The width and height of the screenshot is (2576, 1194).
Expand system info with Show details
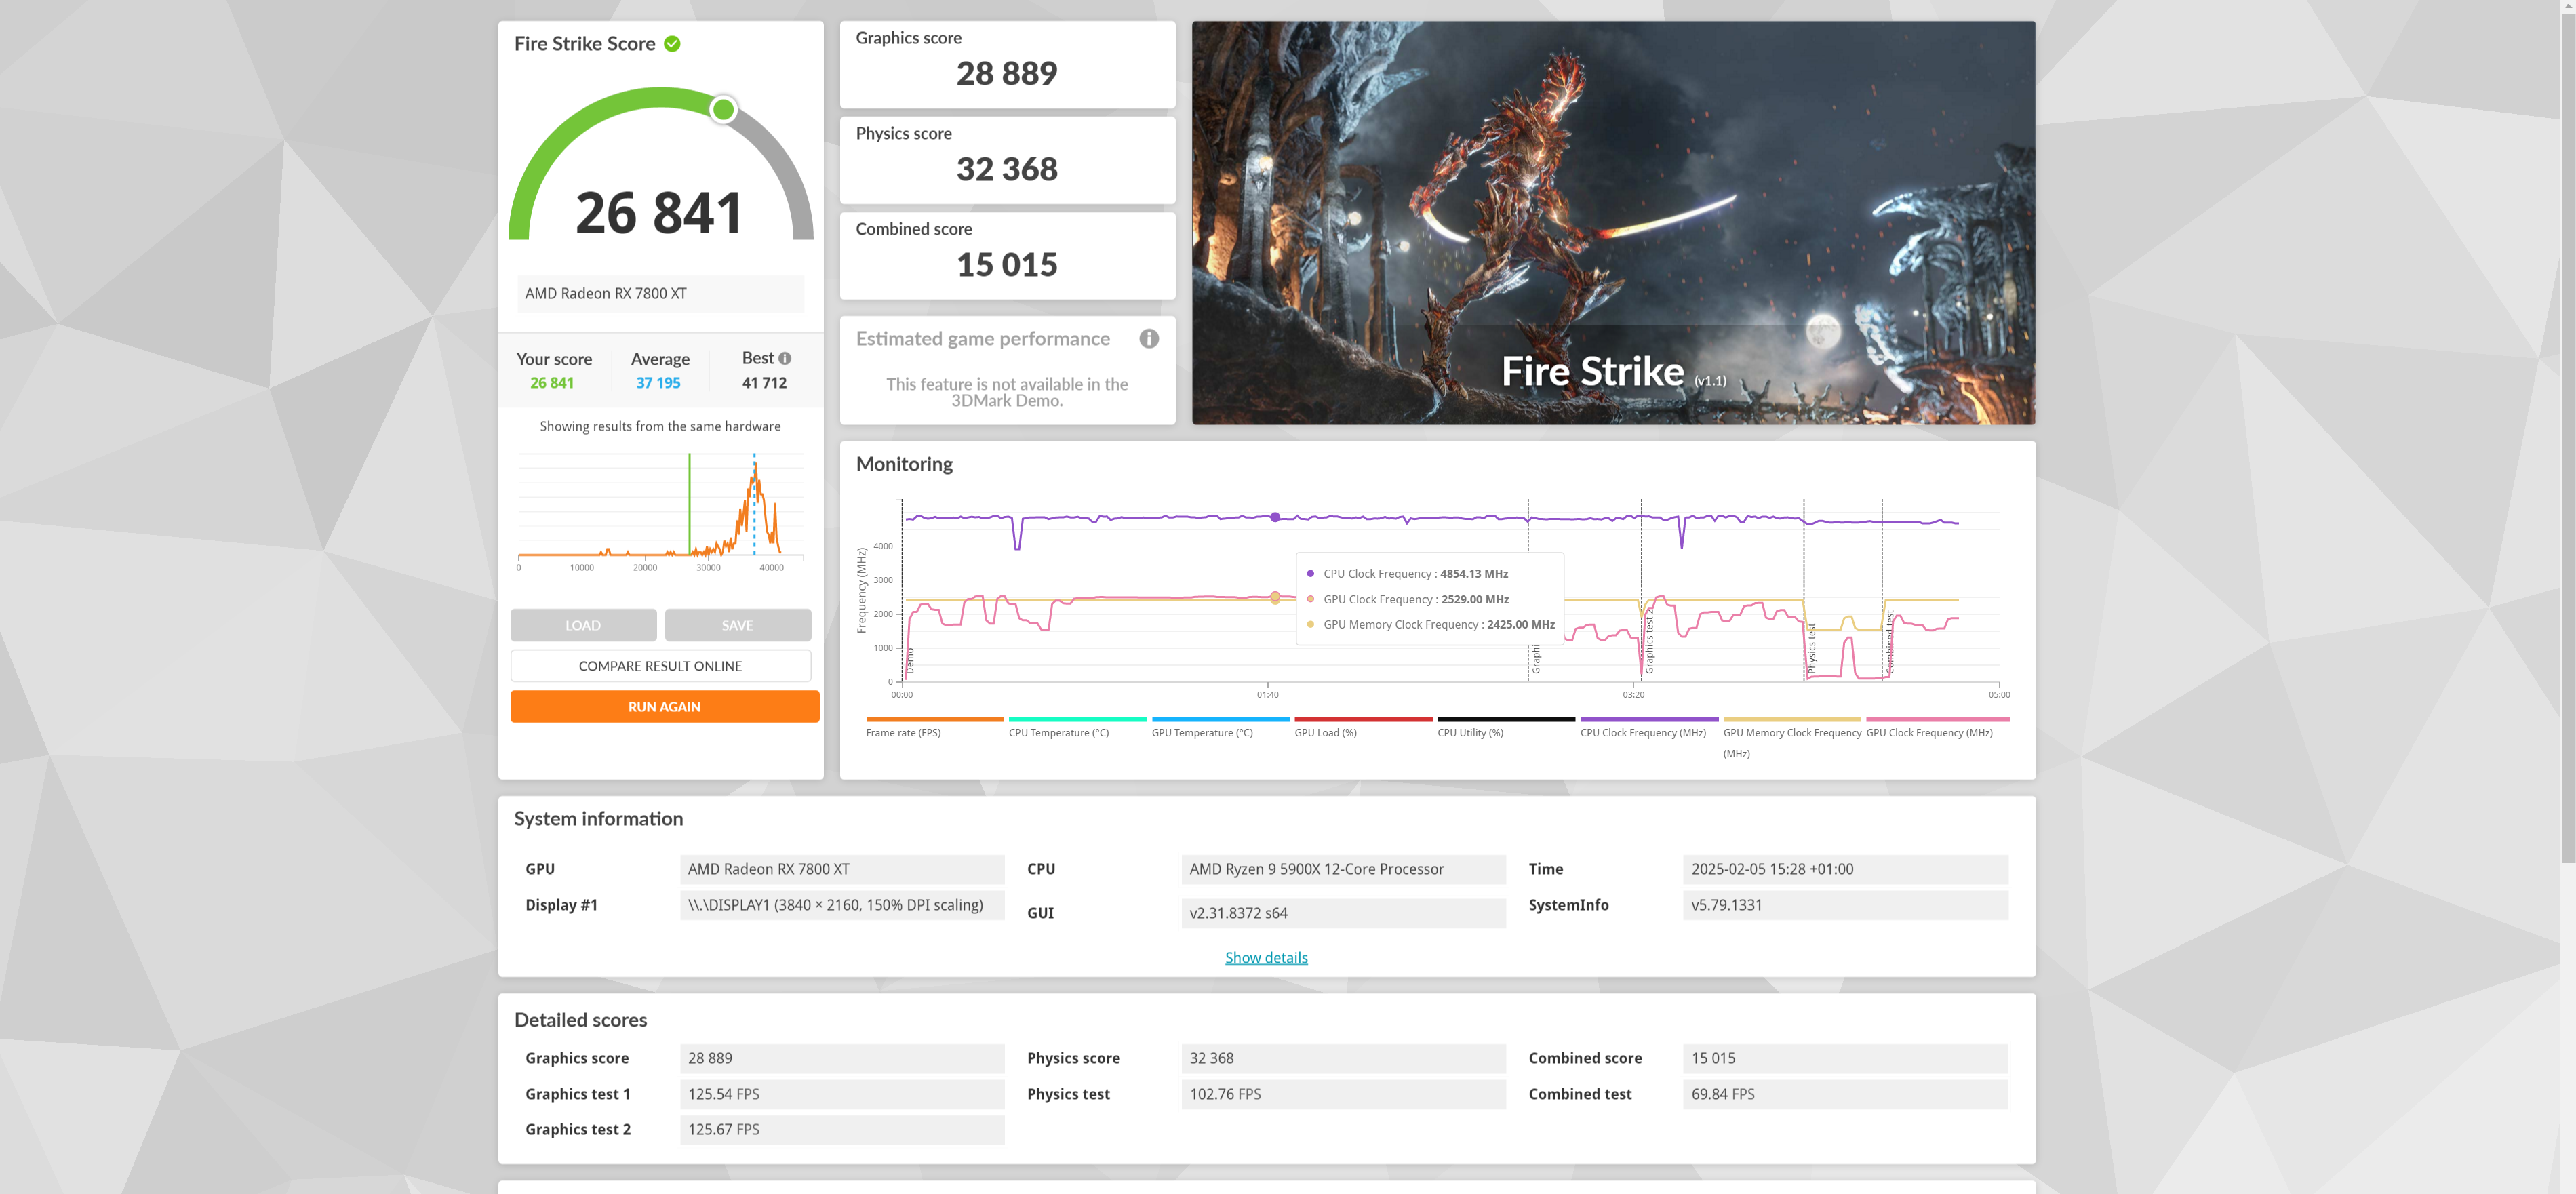(1265, 957)
